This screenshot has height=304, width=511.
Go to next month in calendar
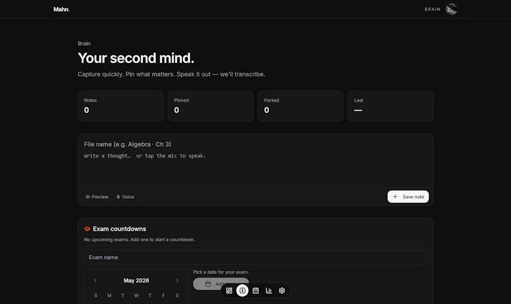pos(178,280)
